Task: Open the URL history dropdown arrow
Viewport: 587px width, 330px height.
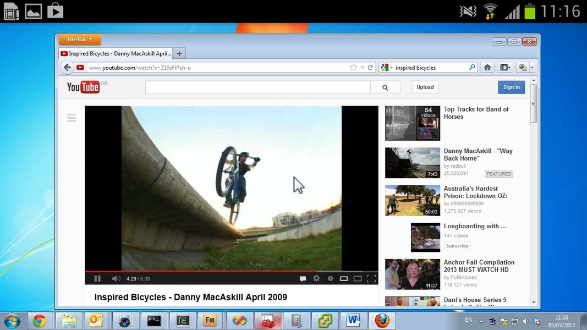Action: pos(362,68)
